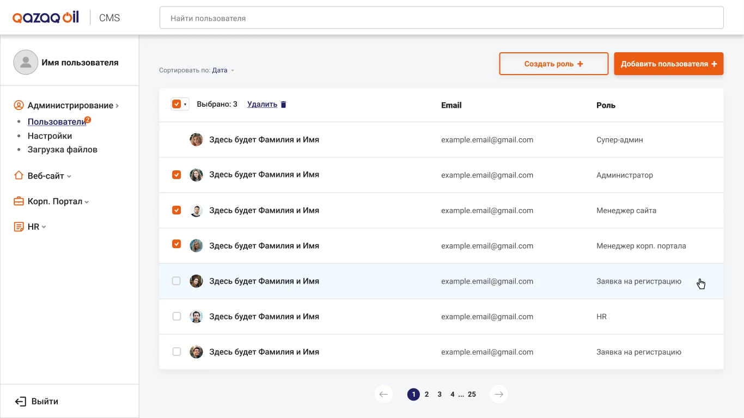Click the Создать роль button
Screen dimensions: 744x418
point(554,64)
